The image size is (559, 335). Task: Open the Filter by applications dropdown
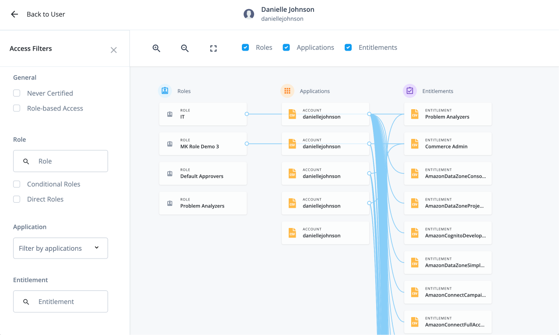point(60,248)
